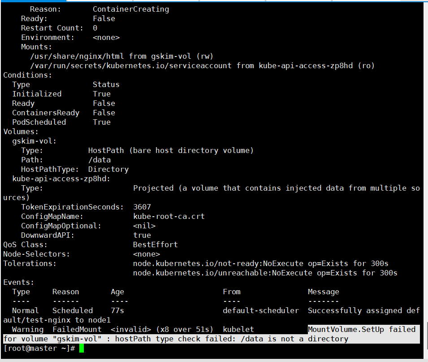Click the Age column header
This screenshot has width=428, height=362.
click(x=117, y=292)
